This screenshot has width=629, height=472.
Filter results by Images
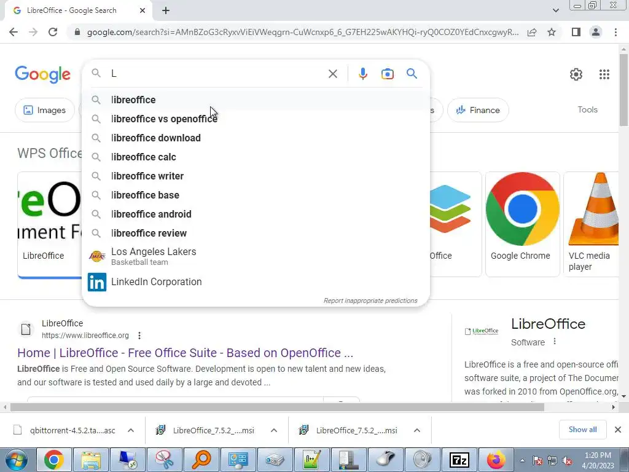(x=44, y=110)
